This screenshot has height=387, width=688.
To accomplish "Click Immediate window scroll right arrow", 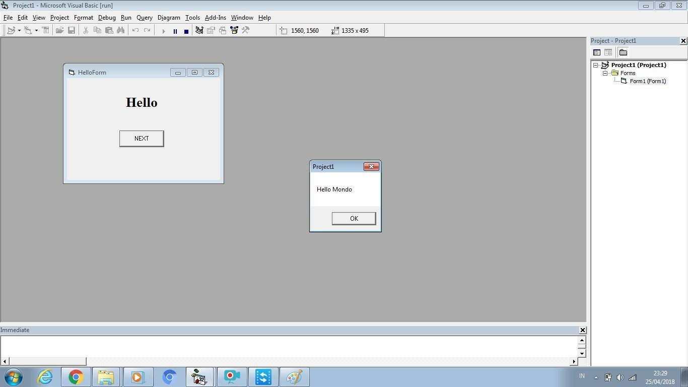I will tap(574, 361).
